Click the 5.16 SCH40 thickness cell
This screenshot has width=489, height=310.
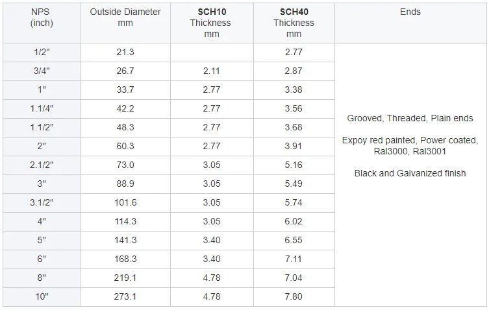(294, 165)
